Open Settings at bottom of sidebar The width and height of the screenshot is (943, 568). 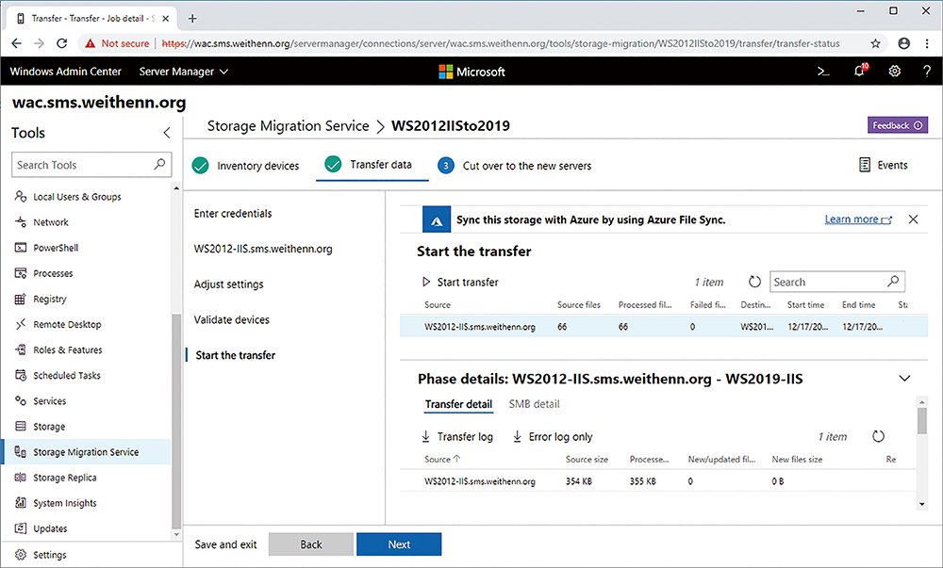[x=41, y=555]
